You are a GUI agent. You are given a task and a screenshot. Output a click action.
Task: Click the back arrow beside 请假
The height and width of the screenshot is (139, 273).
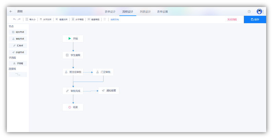pos(11,11)
